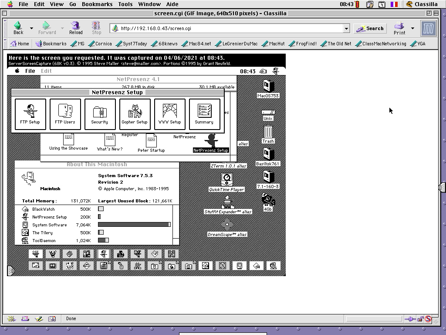
Task: Click the FTP Setup icon in NetPresenz Setup
Action: coord(30,114)
